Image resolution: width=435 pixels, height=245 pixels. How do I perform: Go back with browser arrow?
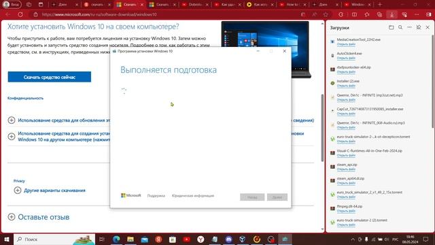pos(7,14)
